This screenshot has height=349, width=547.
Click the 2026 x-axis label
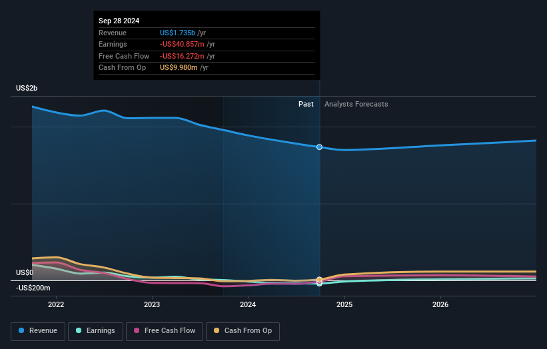[x=440, y=304]
